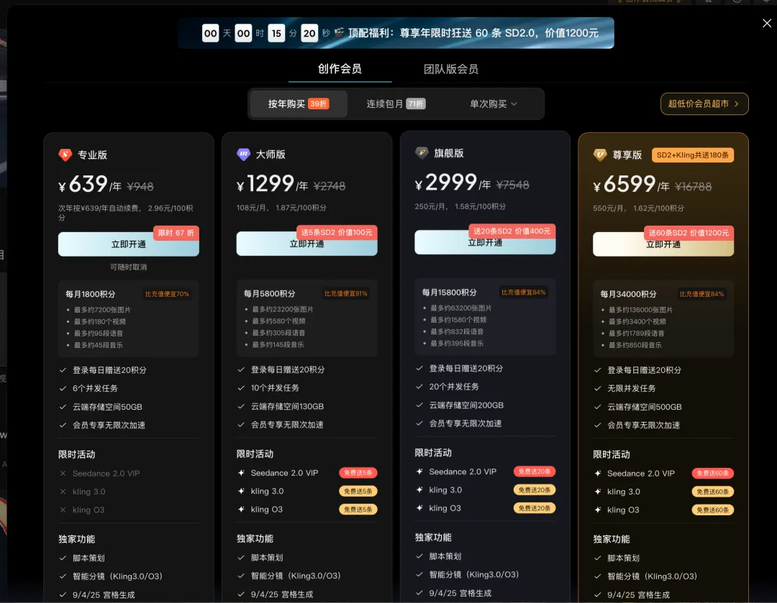The image size is (777, 603).
Task: Switch to 团队版会员 tab
Action: pyautogui.click(x=451, y=69)
